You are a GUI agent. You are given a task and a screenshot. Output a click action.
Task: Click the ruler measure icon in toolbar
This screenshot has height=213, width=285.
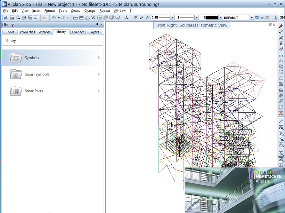[75, 18]
